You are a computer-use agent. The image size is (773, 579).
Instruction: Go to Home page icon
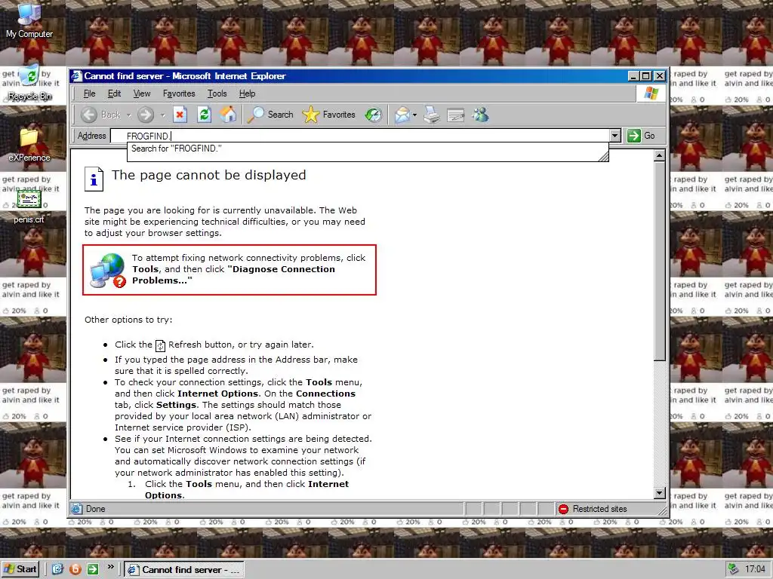pyautogui.click(x=228, y=115)
